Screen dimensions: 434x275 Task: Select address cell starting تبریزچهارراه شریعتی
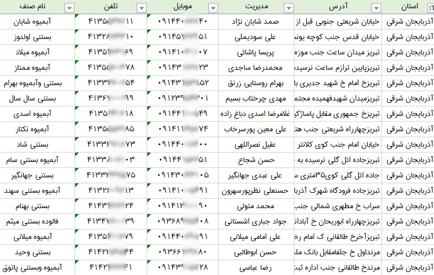pos(338,129)
